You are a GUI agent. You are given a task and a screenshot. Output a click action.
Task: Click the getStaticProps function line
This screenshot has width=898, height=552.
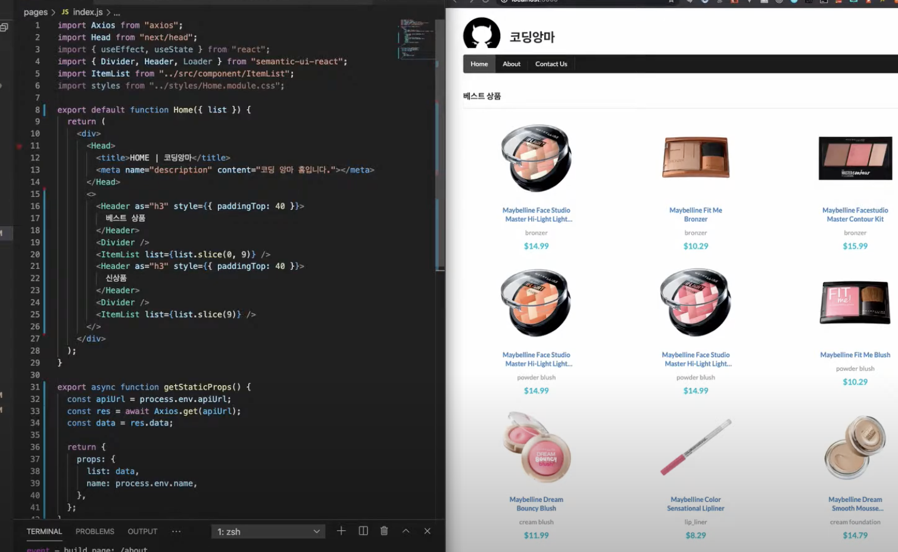pyautogui.click(x=154, y=387)
